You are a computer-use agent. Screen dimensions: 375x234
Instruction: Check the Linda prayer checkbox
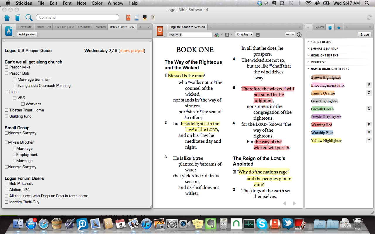pos(6,92)
